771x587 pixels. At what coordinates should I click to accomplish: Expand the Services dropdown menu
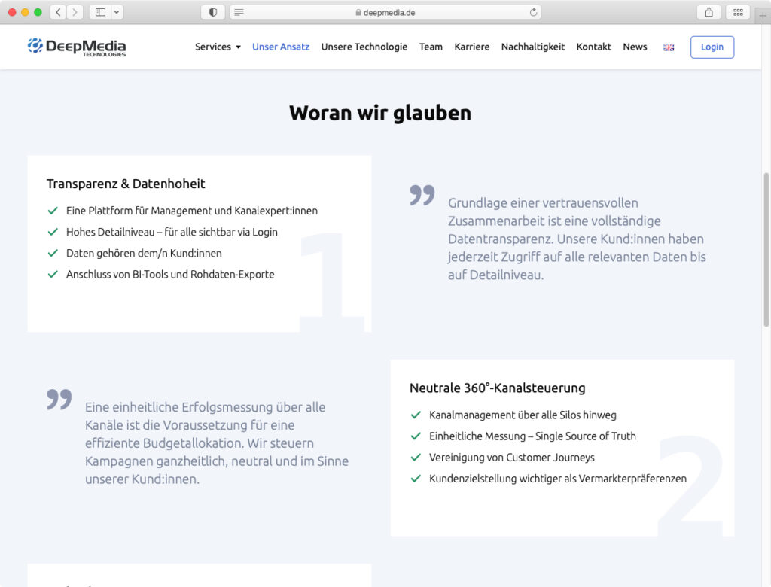click(x=218, y=47)
